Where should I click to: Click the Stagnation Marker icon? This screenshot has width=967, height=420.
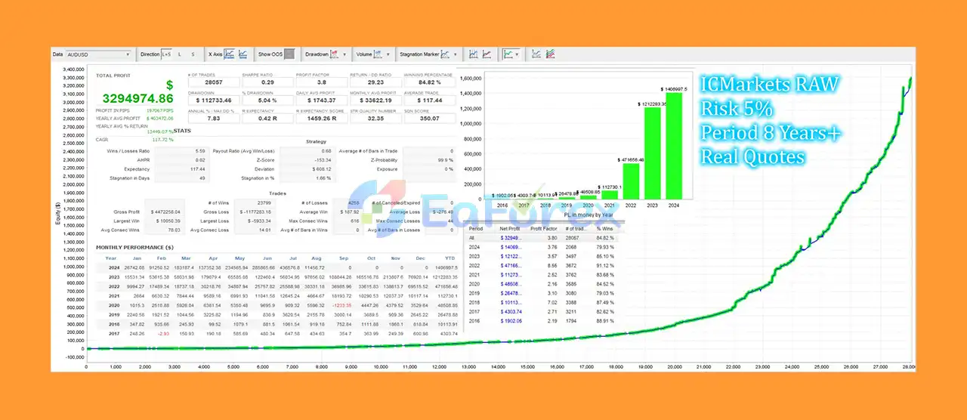coord(445,54)
